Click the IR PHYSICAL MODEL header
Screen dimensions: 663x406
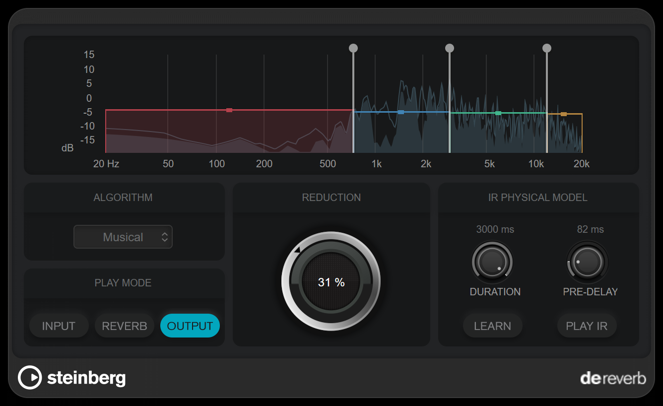click(x=538, y=198)
